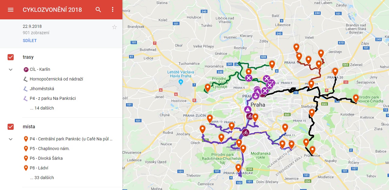This screenshot has height=190, width=389.
Task: Click the SDÍLET share link
Action: (x=30, y=41)
